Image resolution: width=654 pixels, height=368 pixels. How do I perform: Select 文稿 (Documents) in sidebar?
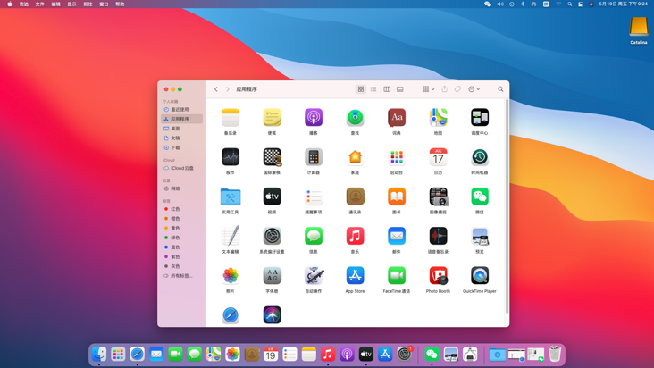pos(182,138)
